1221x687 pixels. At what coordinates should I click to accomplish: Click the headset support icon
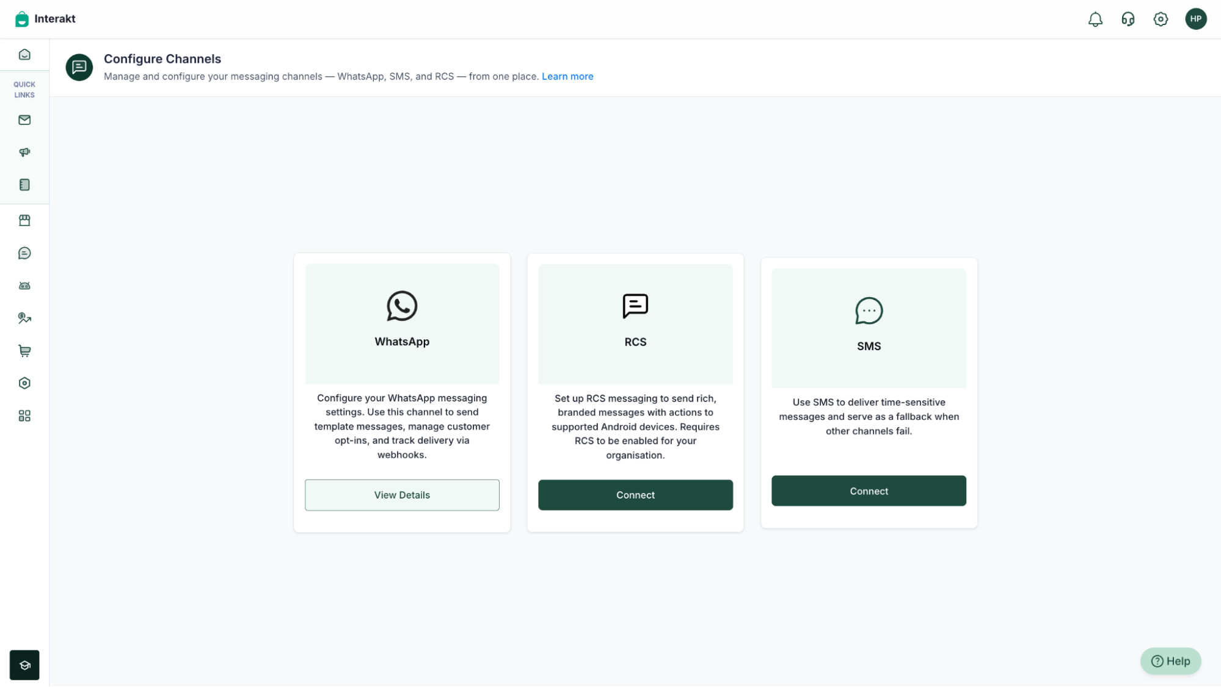(1128, 20)
